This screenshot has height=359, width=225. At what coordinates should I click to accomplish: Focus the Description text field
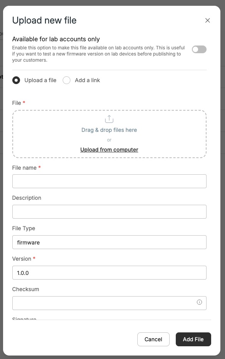[109, 212]
